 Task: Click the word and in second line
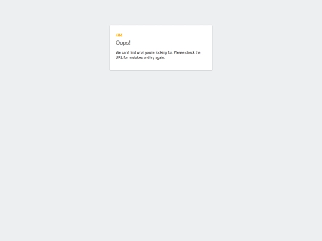(147, 58)
